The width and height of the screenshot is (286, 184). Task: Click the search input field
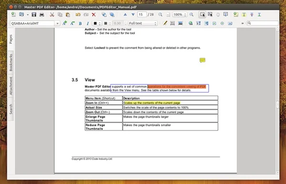(263, 23)
